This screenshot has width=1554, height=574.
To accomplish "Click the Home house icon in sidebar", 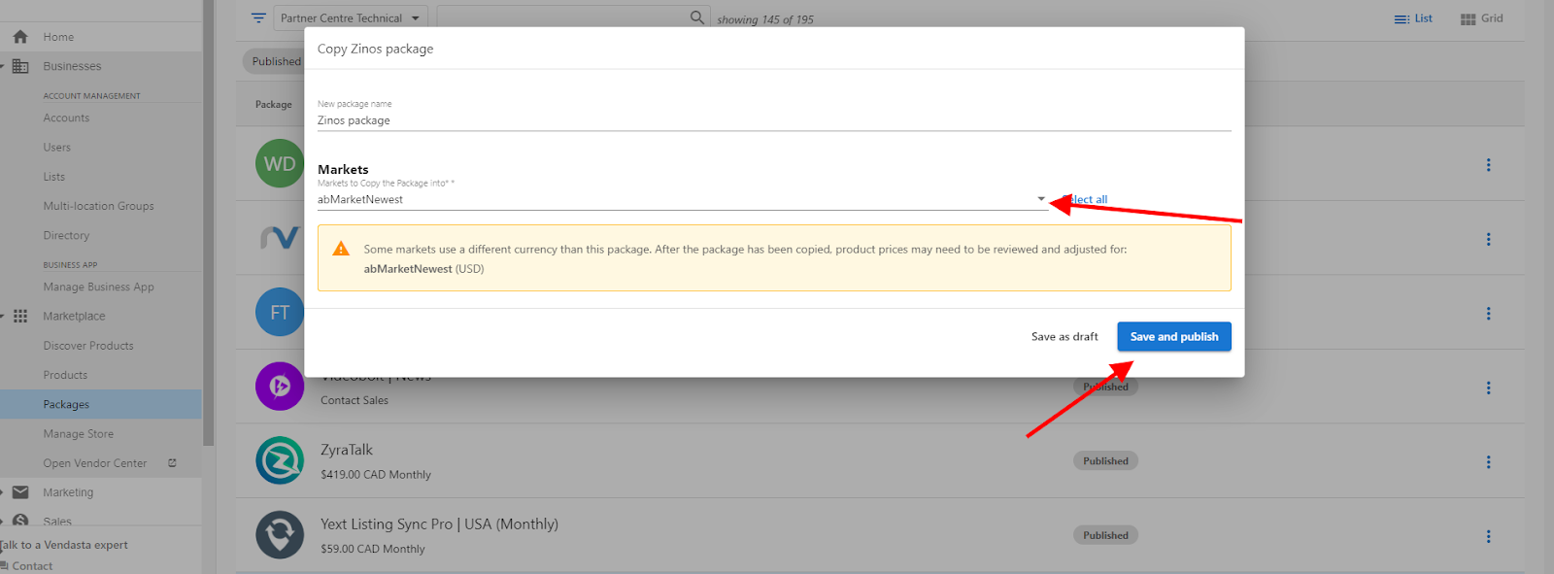I will pyautogui.click(x=20, y=37).
